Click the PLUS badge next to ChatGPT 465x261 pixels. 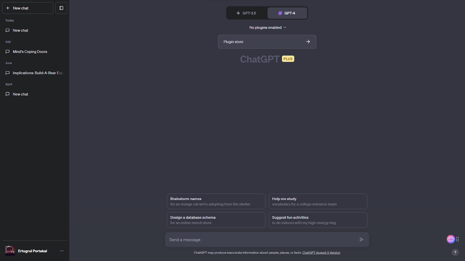(x=288, y=59)
